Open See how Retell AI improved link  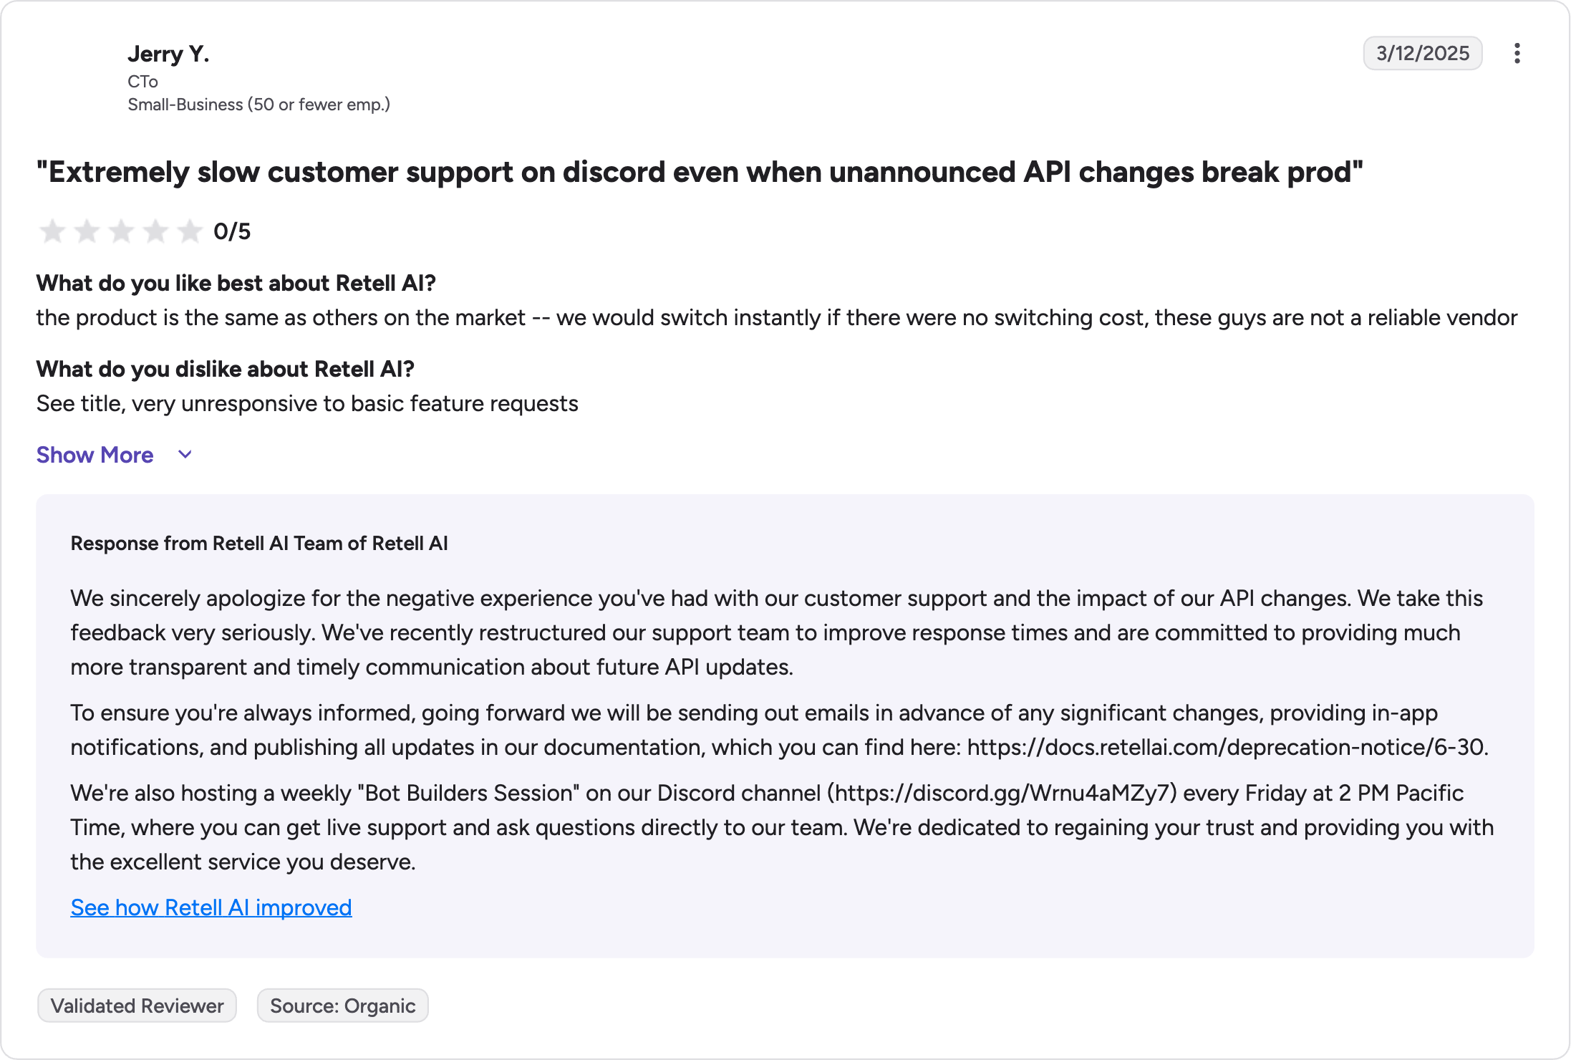pyautogui.click(x=211, y=907)
